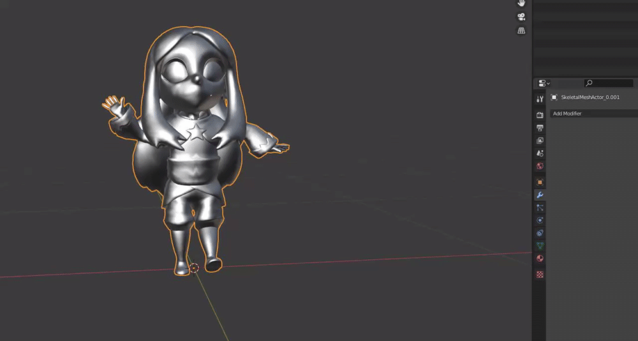Click the SkeletalMeshActor_0.001 object name
638x341 pixels.
coord(590,97)
